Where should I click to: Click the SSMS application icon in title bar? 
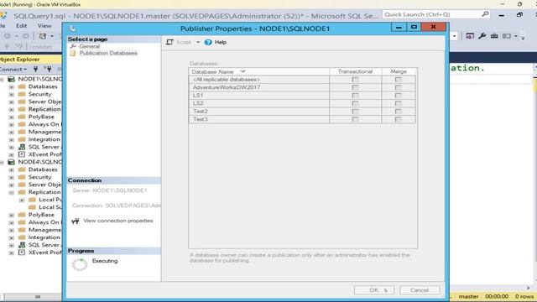pyautogui.click(x=3, y=16)
